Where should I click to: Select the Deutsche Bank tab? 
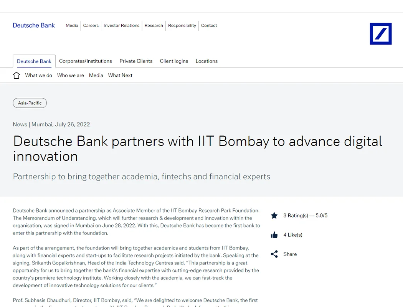tap(34, 61)
